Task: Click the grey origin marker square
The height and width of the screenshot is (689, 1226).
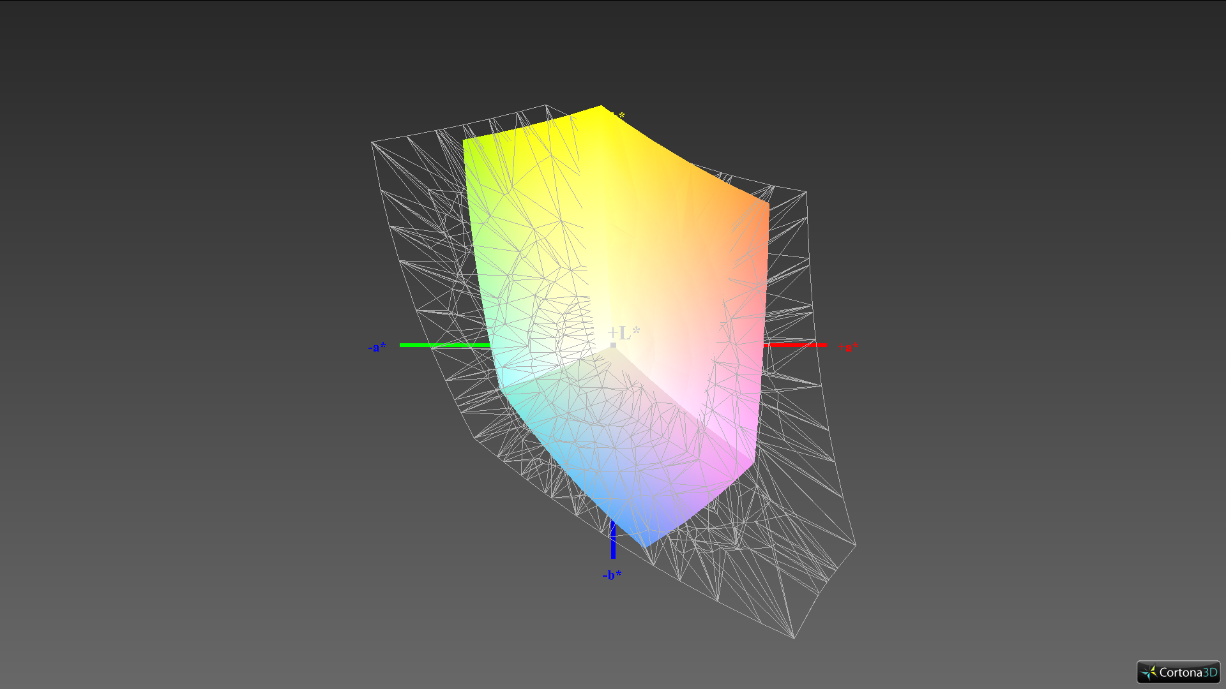Action: click(613, 345)
